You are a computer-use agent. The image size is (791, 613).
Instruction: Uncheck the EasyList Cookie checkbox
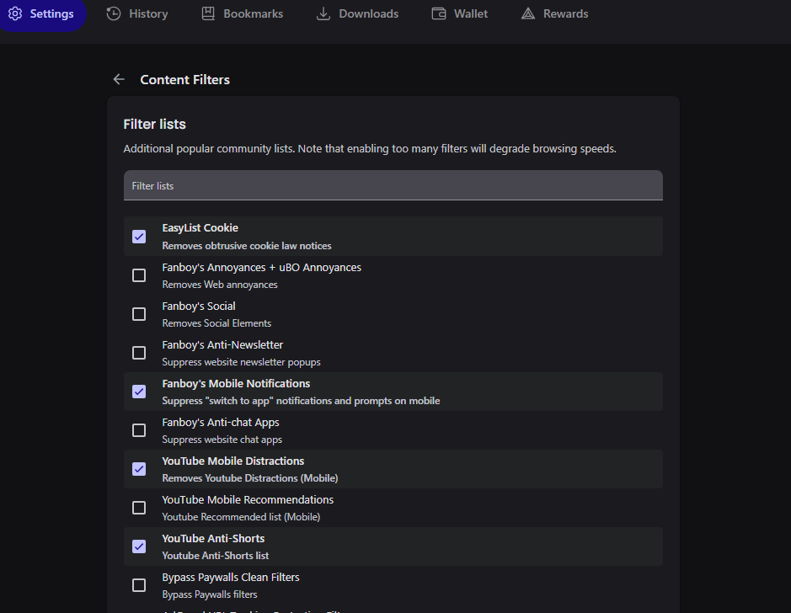click(139, 237)
